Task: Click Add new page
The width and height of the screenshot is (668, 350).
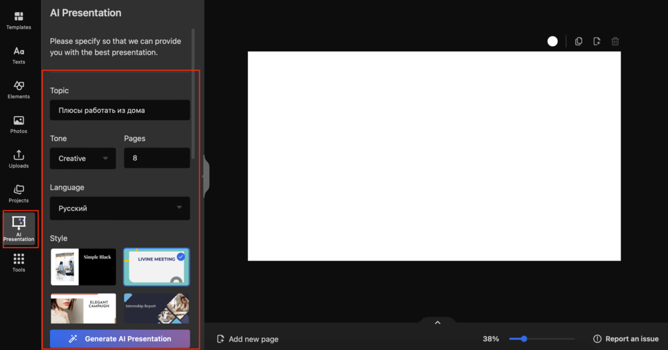Action: point(247,339)
